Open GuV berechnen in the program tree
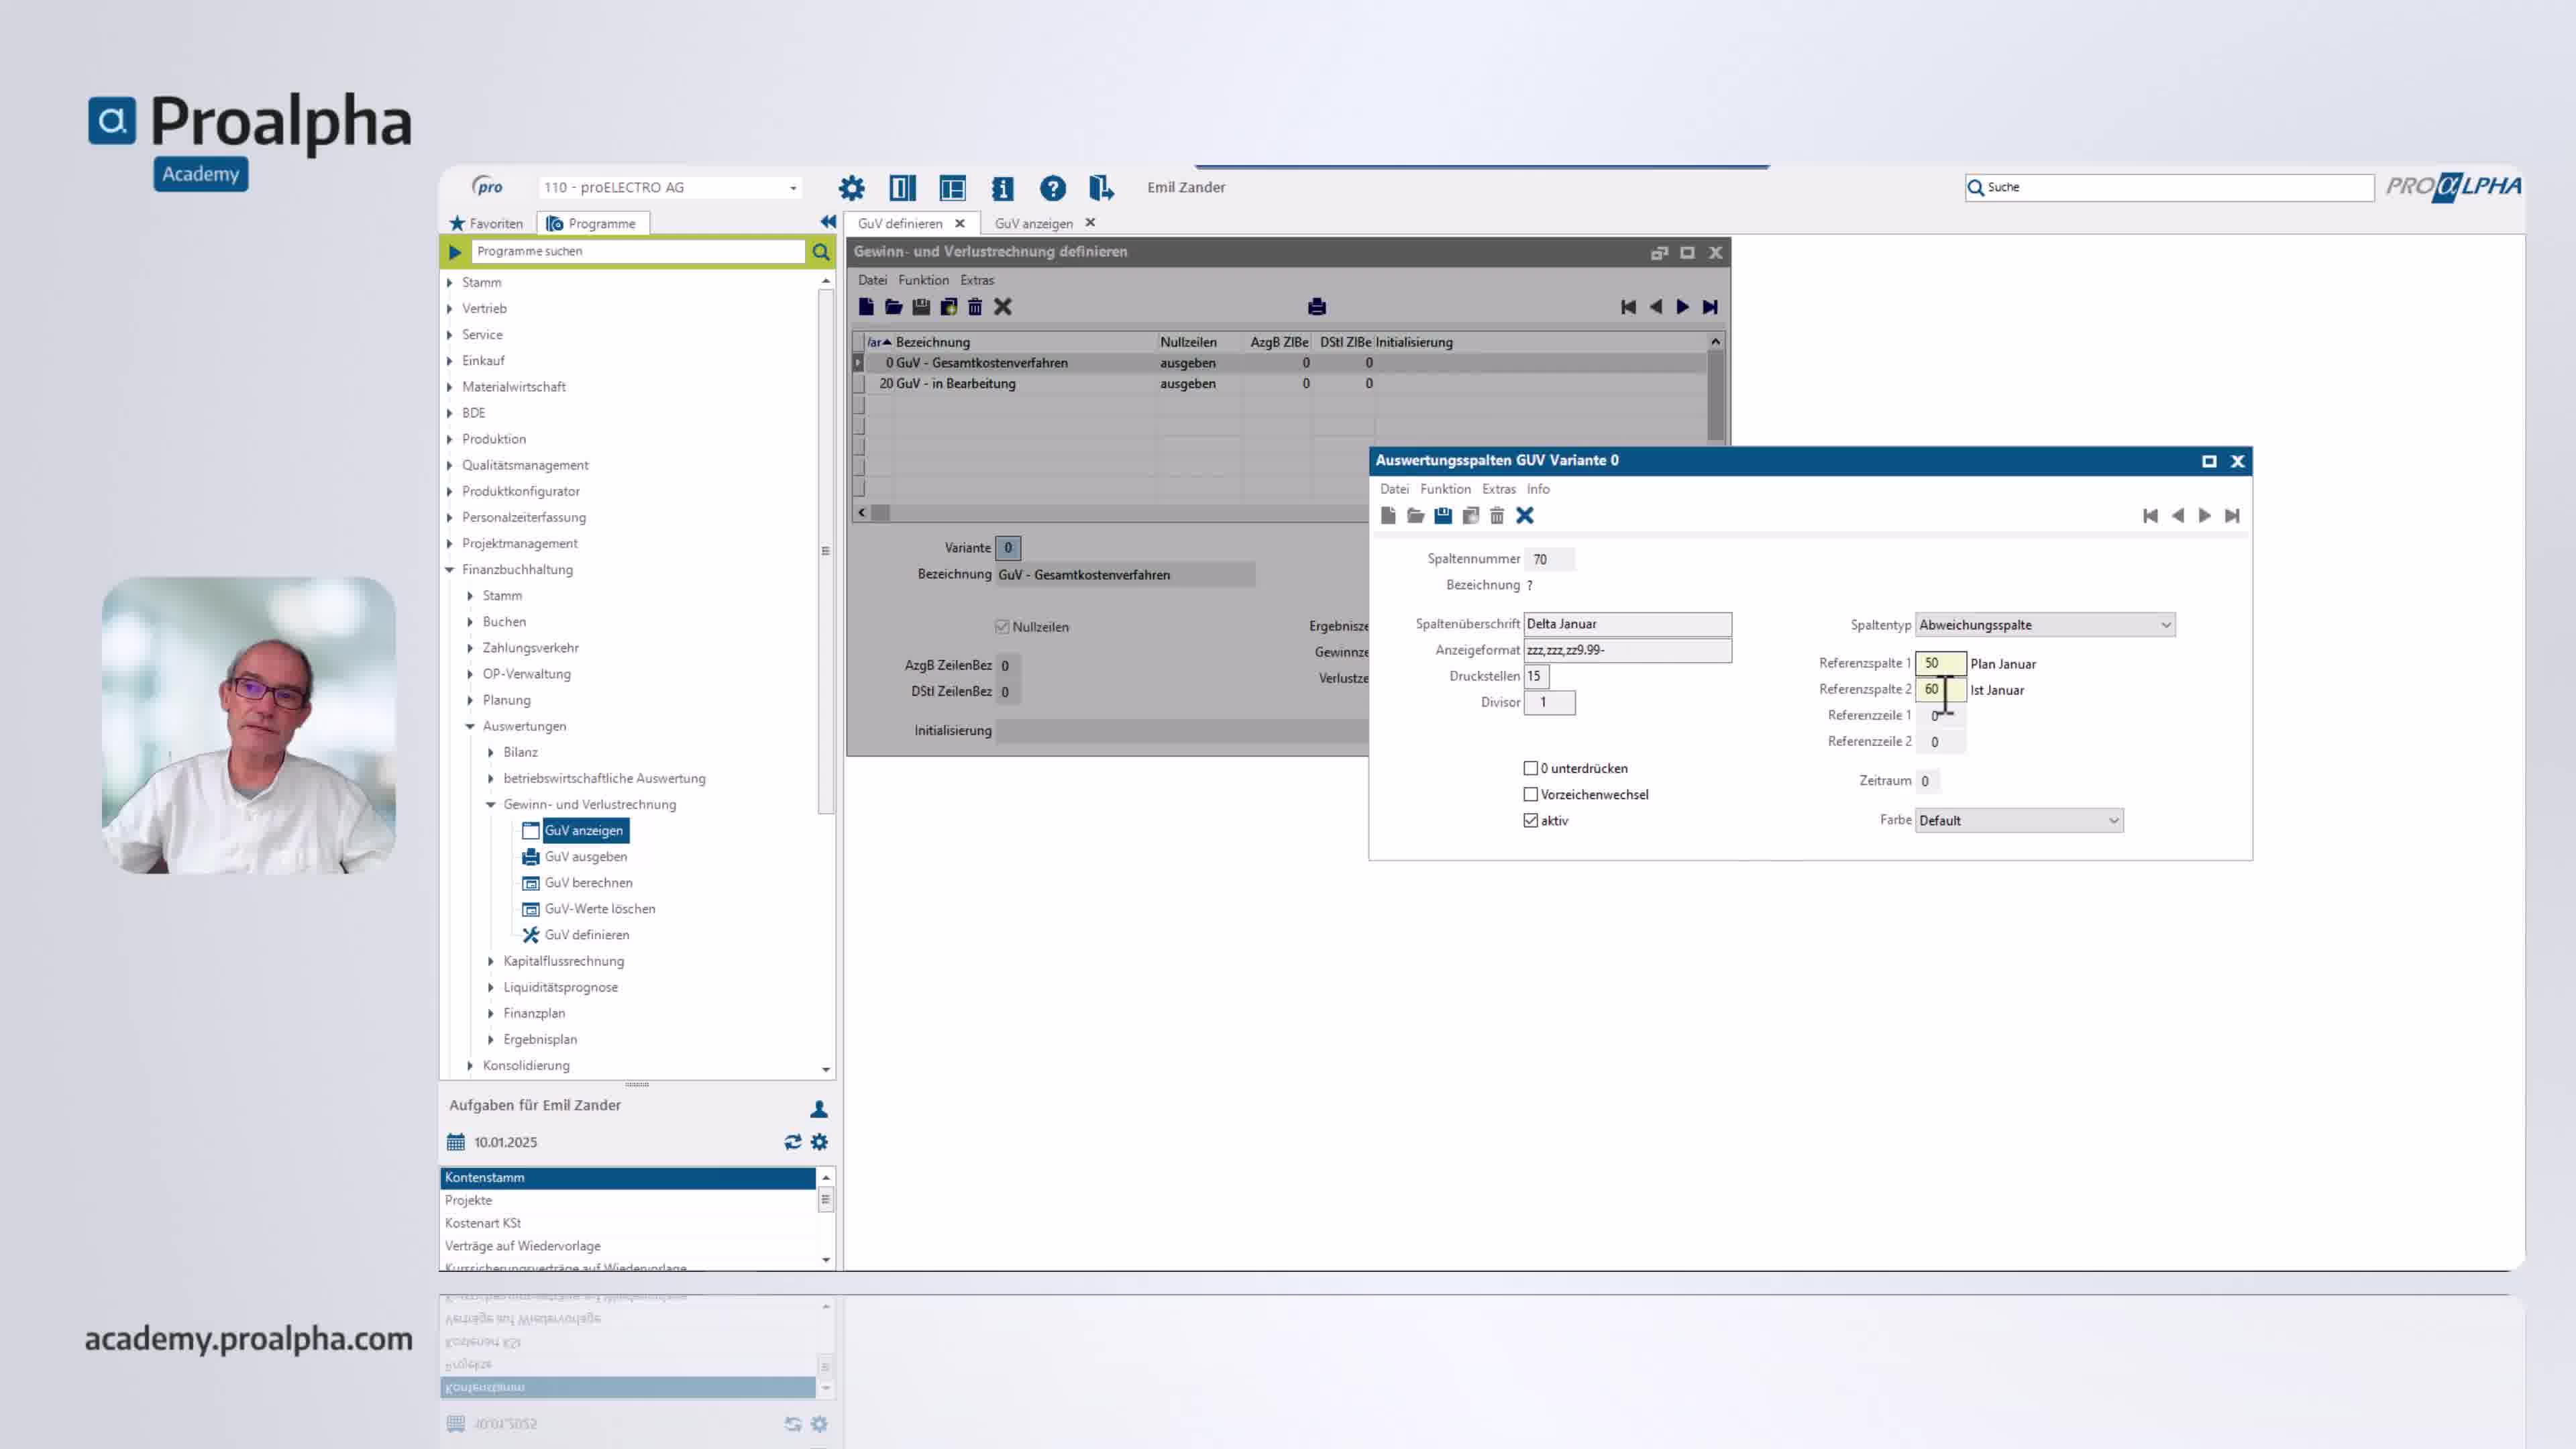The image size is (2576, 1449). pos(588,883)
